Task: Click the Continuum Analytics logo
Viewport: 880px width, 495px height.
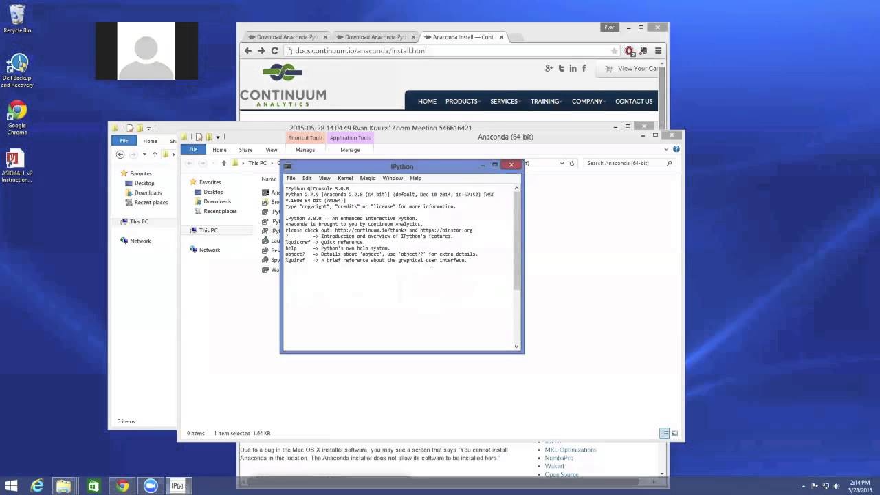Action: [x=283, y=85]
